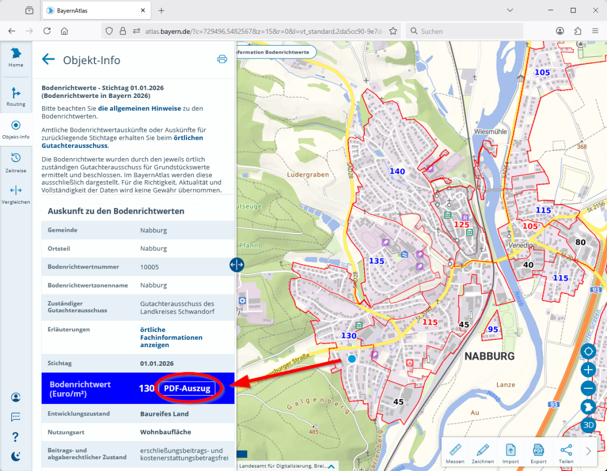Screen dimensions: 607x471
Task: Navigate back in the browser
Action: (12, 31)
